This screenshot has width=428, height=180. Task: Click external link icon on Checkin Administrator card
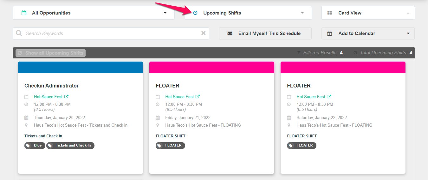[66, 97]
